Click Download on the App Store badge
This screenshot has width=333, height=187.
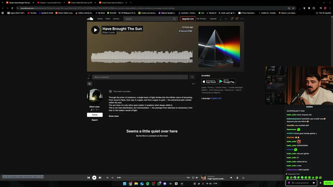209,82
